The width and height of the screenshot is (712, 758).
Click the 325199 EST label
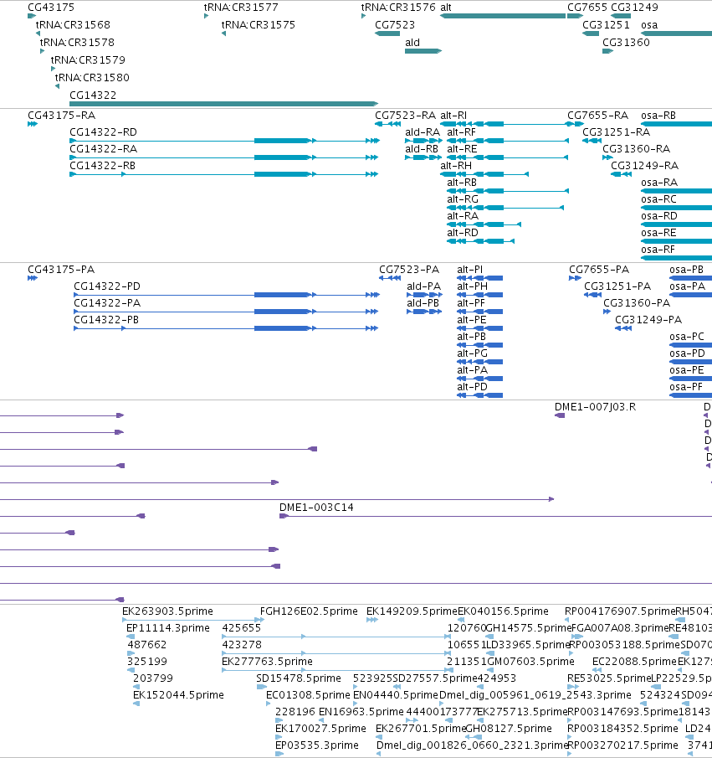[x=147, y=662]
